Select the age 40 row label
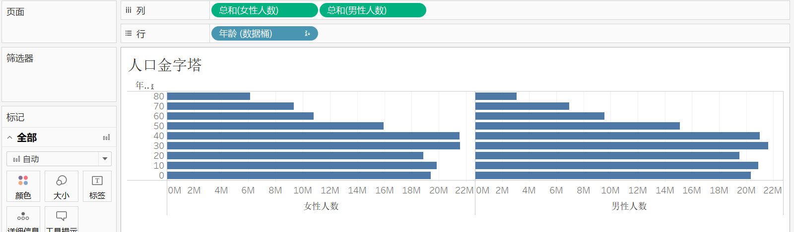 pyautogui.click(x=159, y=136)
